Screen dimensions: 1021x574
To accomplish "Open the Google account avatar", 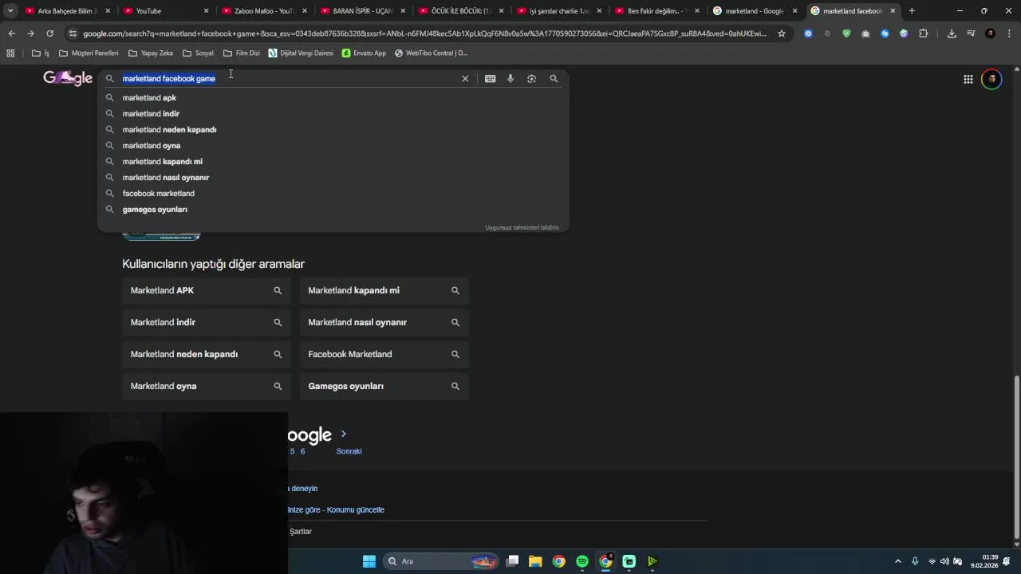I will [991, 79].
